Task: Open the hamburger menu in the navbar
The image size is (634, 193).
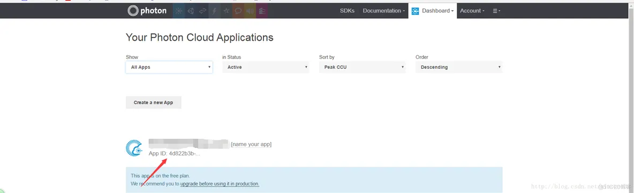Action: (x=496, y=11)
